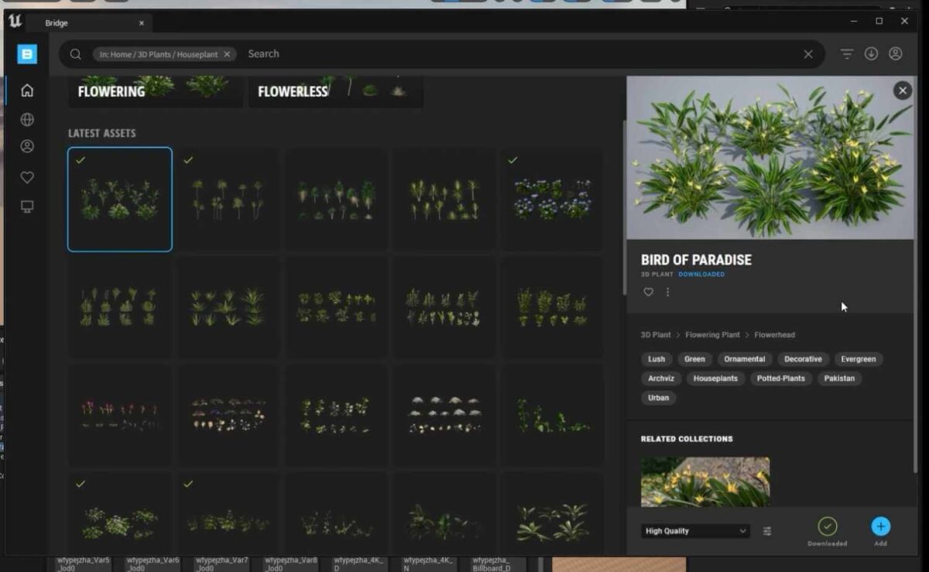The image size is (929, 572).
Task: Open the account icon in the left sidebar
Action: pyautogui.click(x=26, y=148)
